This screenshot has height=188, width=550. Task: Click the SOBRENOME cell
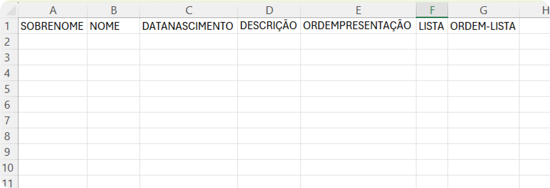(x=53, y=26)
